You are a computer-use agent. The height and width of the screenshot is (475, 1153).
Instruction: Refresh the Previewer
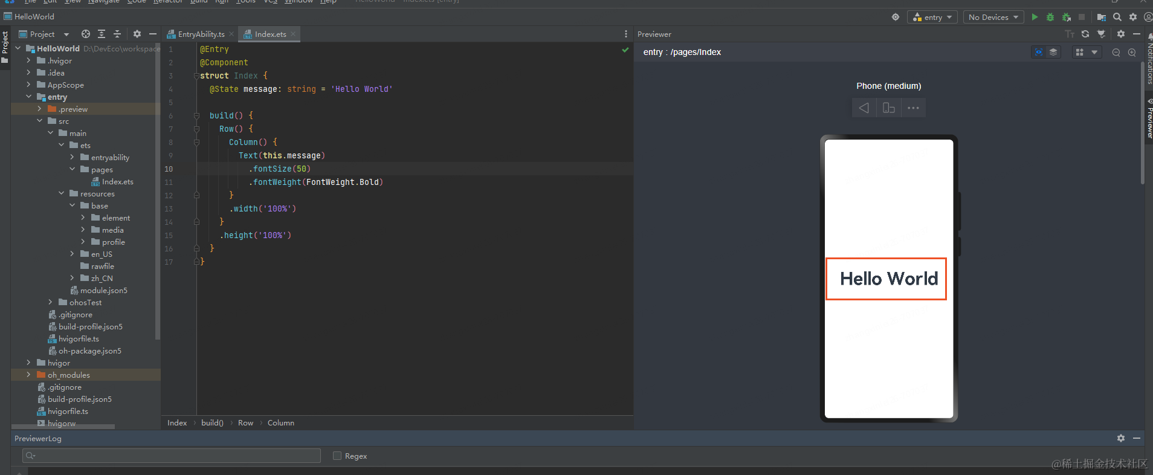pyautogui.click(x=1085, y=34)
